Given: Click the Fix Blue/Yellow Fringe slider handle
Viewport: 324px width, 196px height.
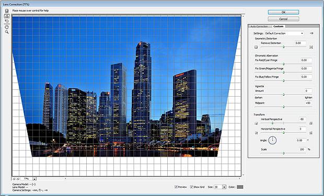Looking at the screenshot, I should tap(283, 81).
